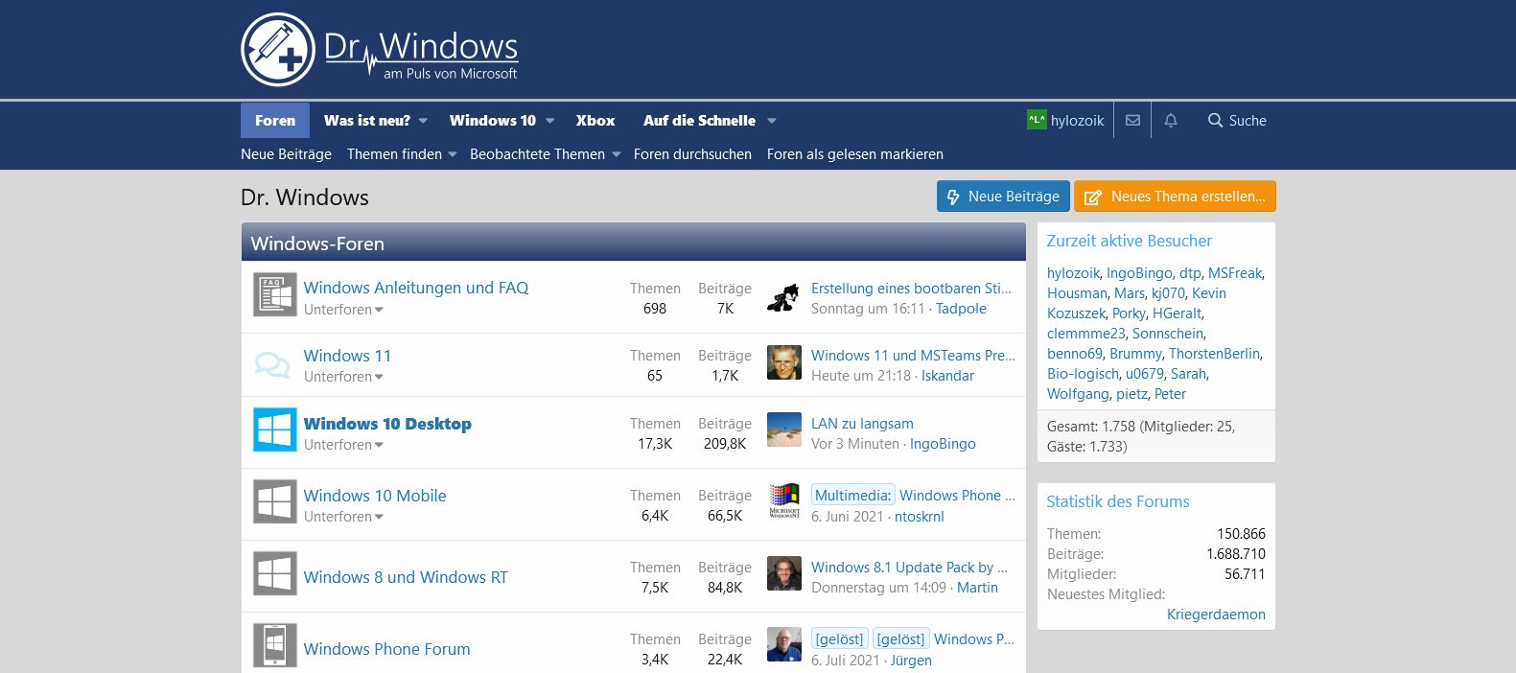The height and width of the screenshot is (673, 1516).
Task: Click user ntoskrnl in the Windows 10 Mobile row
Action: coord(920,517)
